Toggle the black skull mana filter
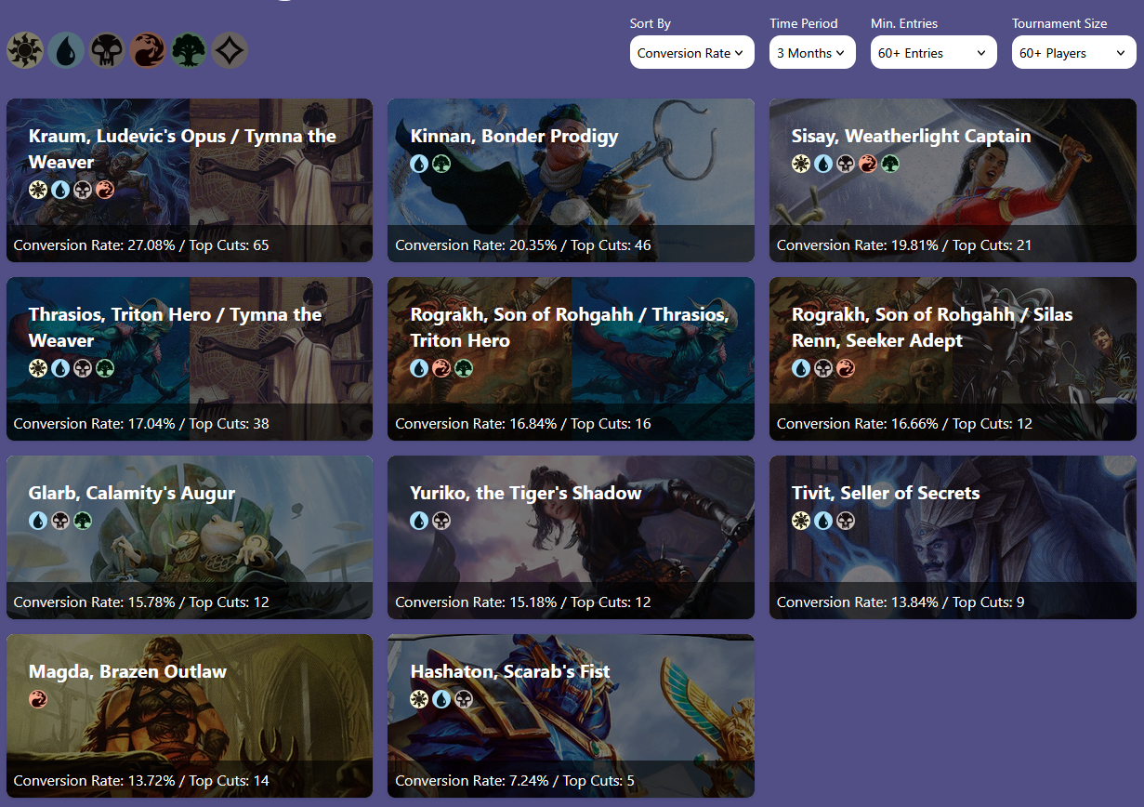This screenshot has height=807, width=1144. point(107,50)
